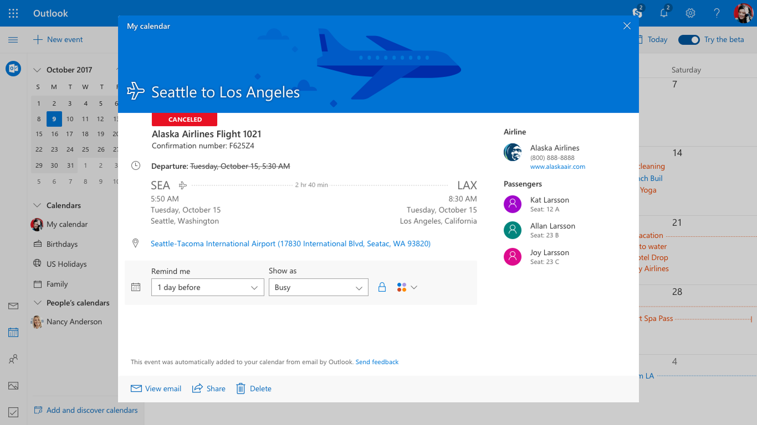Delete the flight event

click(x=254, y=388)
